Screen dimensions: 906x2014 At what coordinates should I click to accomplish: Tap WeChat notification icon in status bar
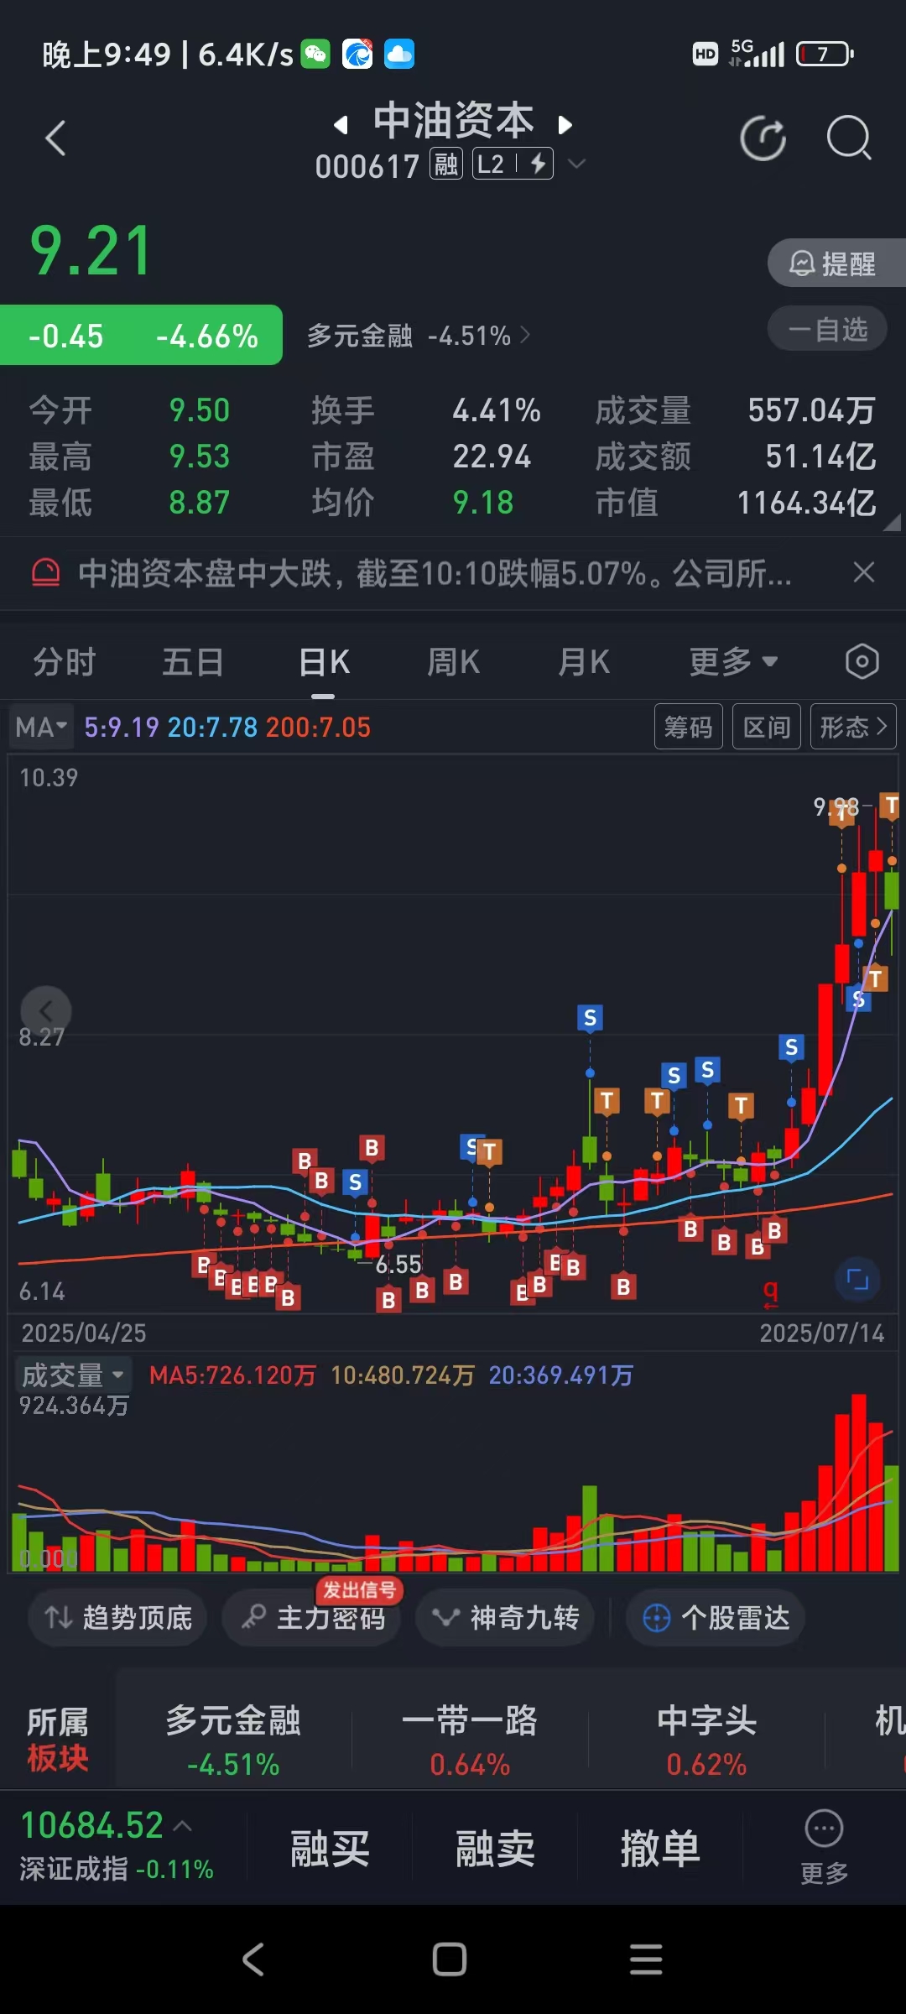pos(315,54)
